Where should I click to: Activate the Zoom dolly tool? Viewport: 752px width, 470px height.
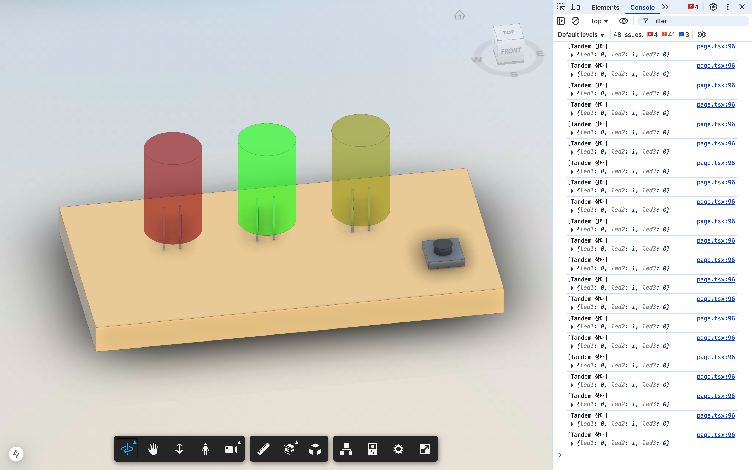pos(179,449)
